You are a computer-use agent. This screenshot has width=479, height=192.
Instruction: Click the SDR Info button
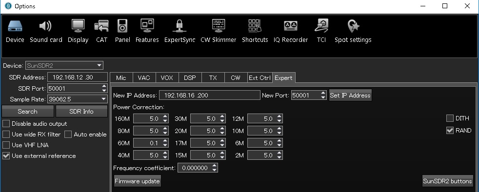[x=81, y=112]
